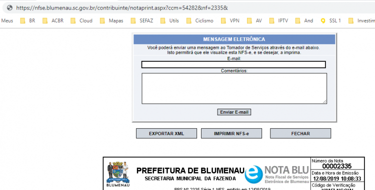Viewport: 375px width, 190px height.
Task: Open the BR bookmarks folder
Action: click(27, 21)
